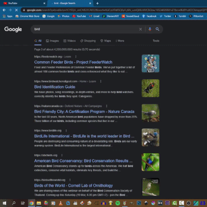Open the Tumblr bookmark
This screenshot has width=207, height=207.
pyautogui.click(x=180, y=16)
